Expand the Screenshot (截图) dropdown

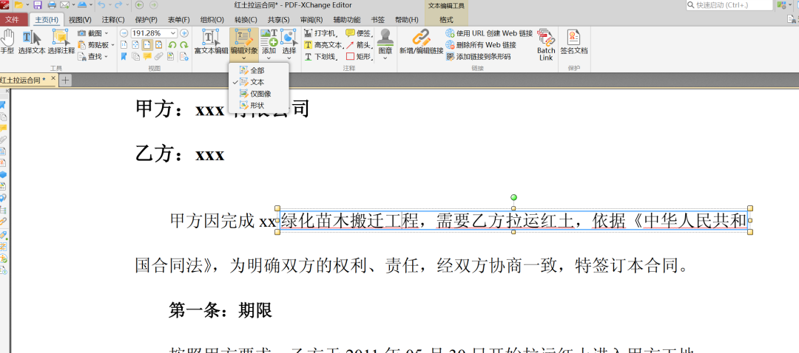click(107, 33)
